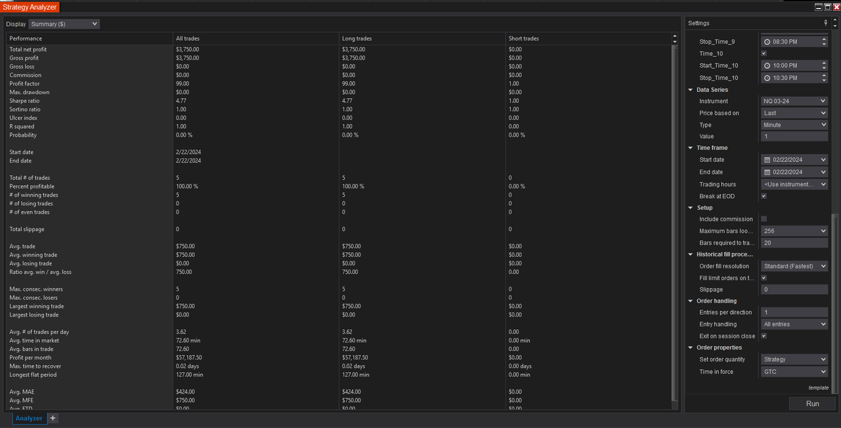Enable the Include commission checkbox
Image resolution: width=841 pixels, height=428 pixels.
764,219
